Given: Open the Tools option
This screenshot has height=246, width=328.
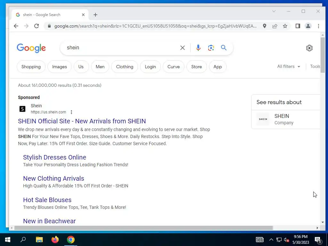Looking at the screenshot, I should click(315, 67).
